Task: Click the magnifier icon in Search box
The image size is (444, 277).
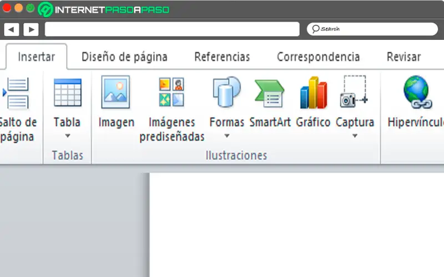Action: pyautogui.click(x=316, y=29)
